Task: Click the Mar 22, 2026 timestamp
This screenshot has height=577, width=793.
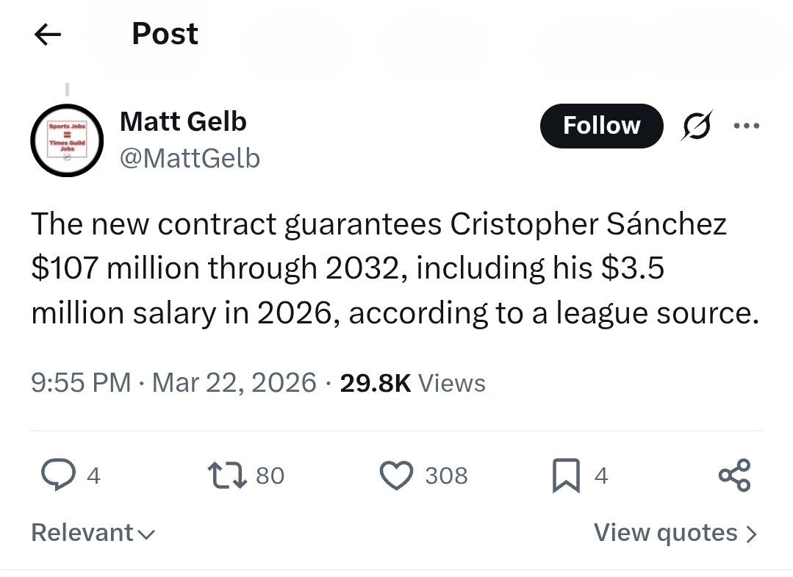Action: coord(234,383)
